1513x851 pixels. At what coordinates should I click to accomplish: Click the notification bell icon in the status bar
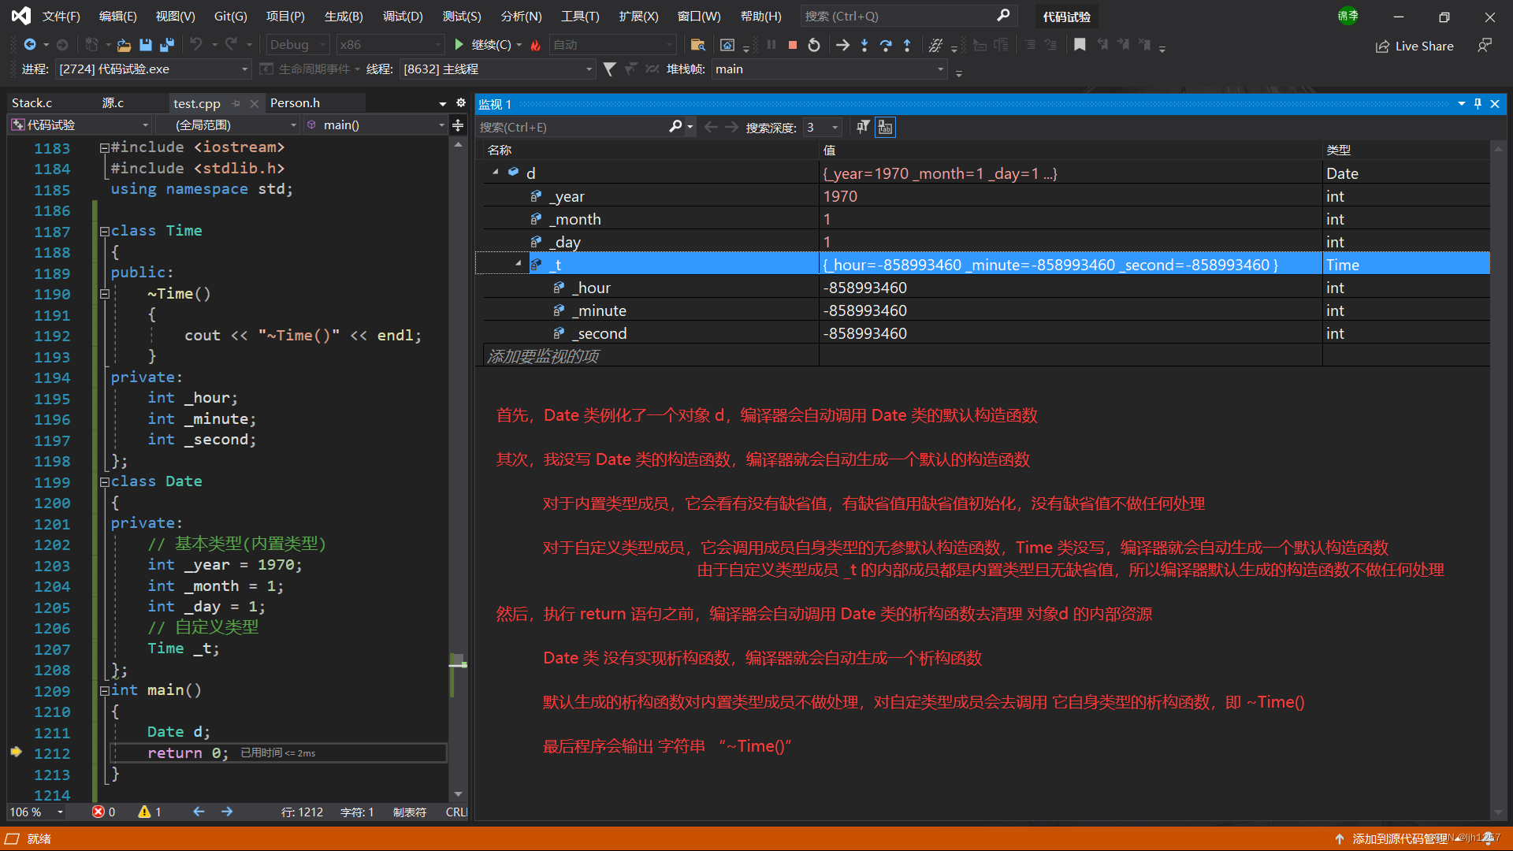(x=1487, y=839)
